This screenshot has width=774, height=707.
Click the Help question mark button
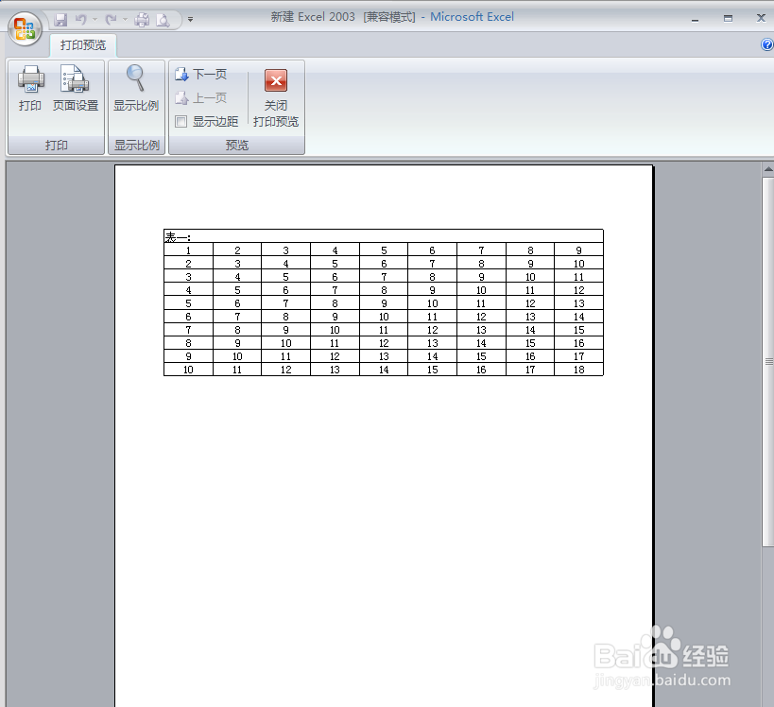tap(765, 44)
